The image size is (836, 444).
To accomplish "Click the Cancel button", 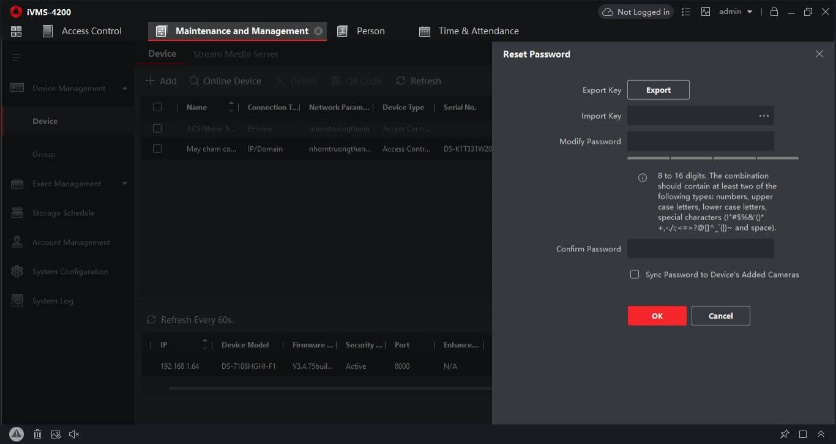I will coord(721,316).
